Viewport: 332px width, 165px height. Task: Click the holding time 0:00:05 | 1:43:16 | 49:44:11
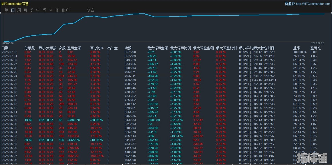point(257,80)
